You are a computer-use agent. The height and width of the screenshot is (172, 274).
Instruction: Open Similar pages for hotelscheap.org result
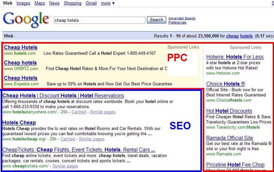point(91,139)
